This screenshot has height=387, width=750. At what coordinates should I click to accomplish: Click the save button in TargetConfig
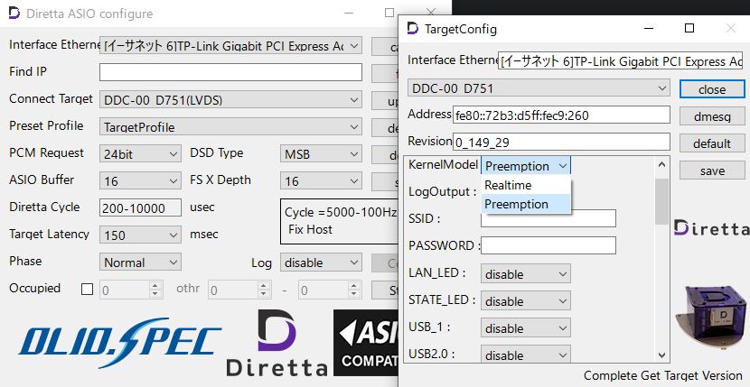coord(712,170)
